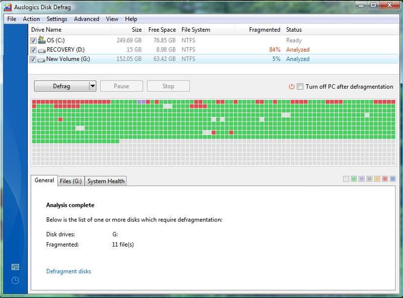The width and height of the screenshot is (403, 298).
Task: Open the View menu
Action: point(112,19)
